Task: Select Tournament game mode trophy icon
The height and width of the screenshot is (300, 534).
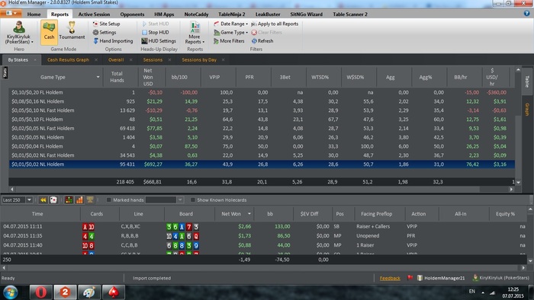Action: point(72,30)
